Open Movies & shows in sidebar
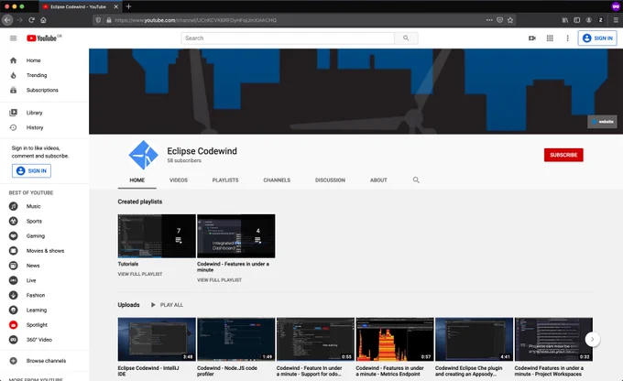 pos(45,251)
